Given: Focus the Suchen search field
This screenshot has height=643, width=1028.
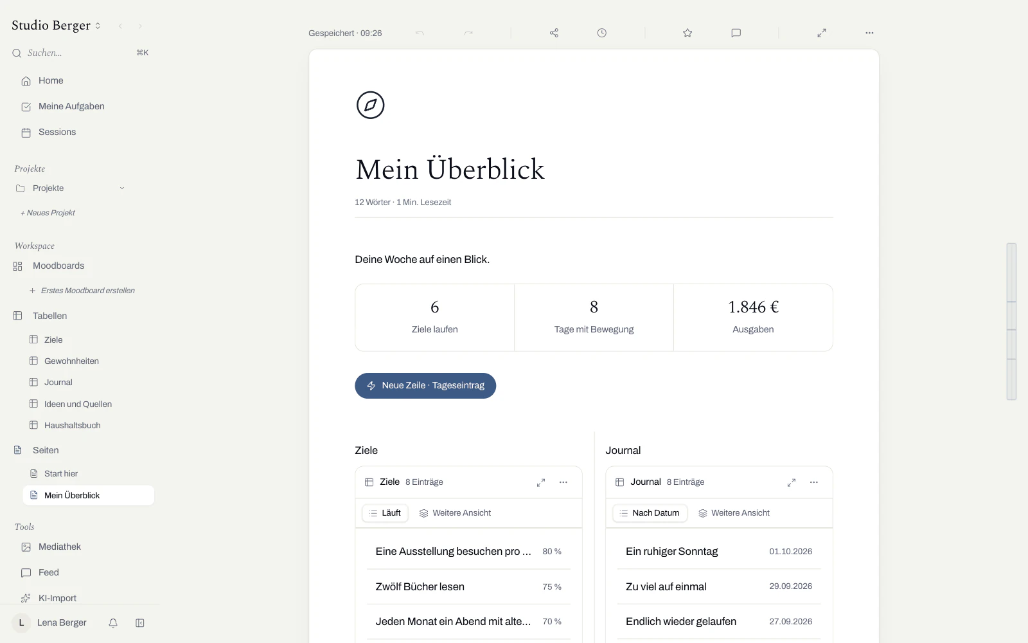Looking at the screenshot, I should pos(80,53).
